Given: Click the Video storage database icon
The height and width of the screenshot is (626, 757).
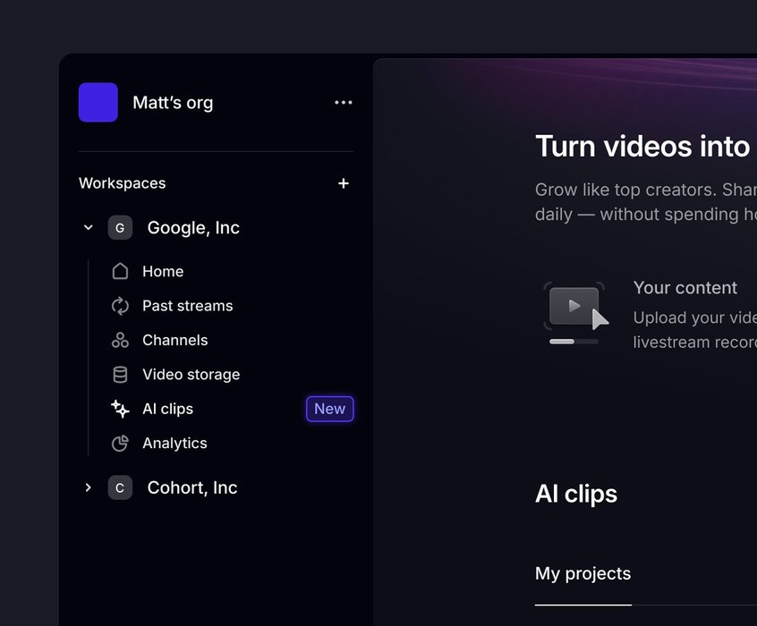Looking at the screenshot, I should tap(120, 375).
